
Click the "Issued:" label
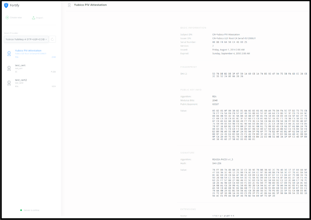184,49
